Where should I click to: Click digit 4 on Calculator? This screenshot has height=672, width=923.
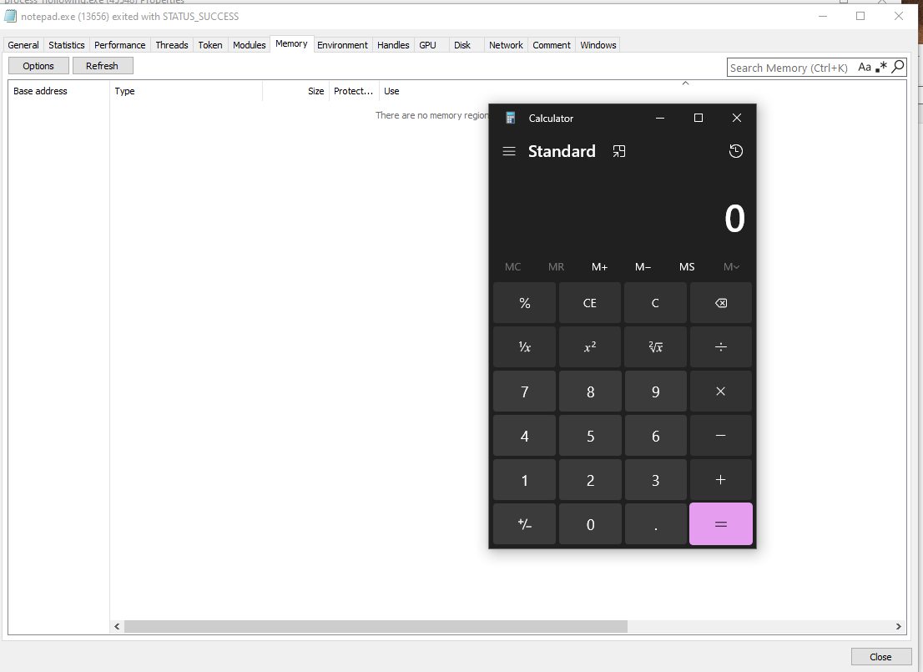pos(524,435)
